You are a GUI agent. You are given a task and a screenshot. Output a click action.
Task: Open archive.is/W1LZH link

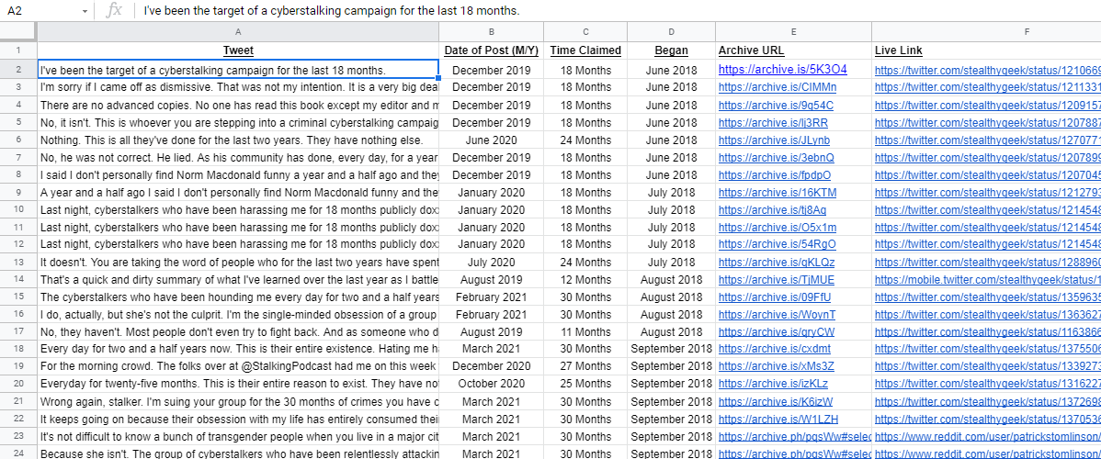(x=778, y=419)
